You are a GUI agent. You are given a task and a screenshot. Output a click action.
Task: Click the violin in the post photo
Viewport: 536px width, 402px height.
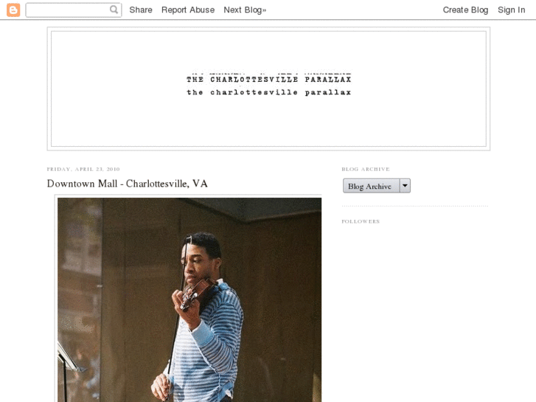coord(197,294)
